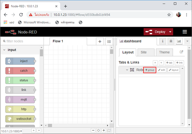This screenshot has width=192, height=134.
Task: Collapse the input palette category
Action: point(4,50)
